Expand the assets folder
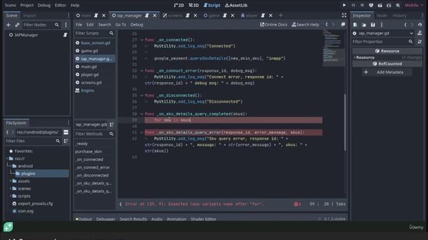Viewport: 428px width, 240px height. pyautogui.click(x=11, y=181)
